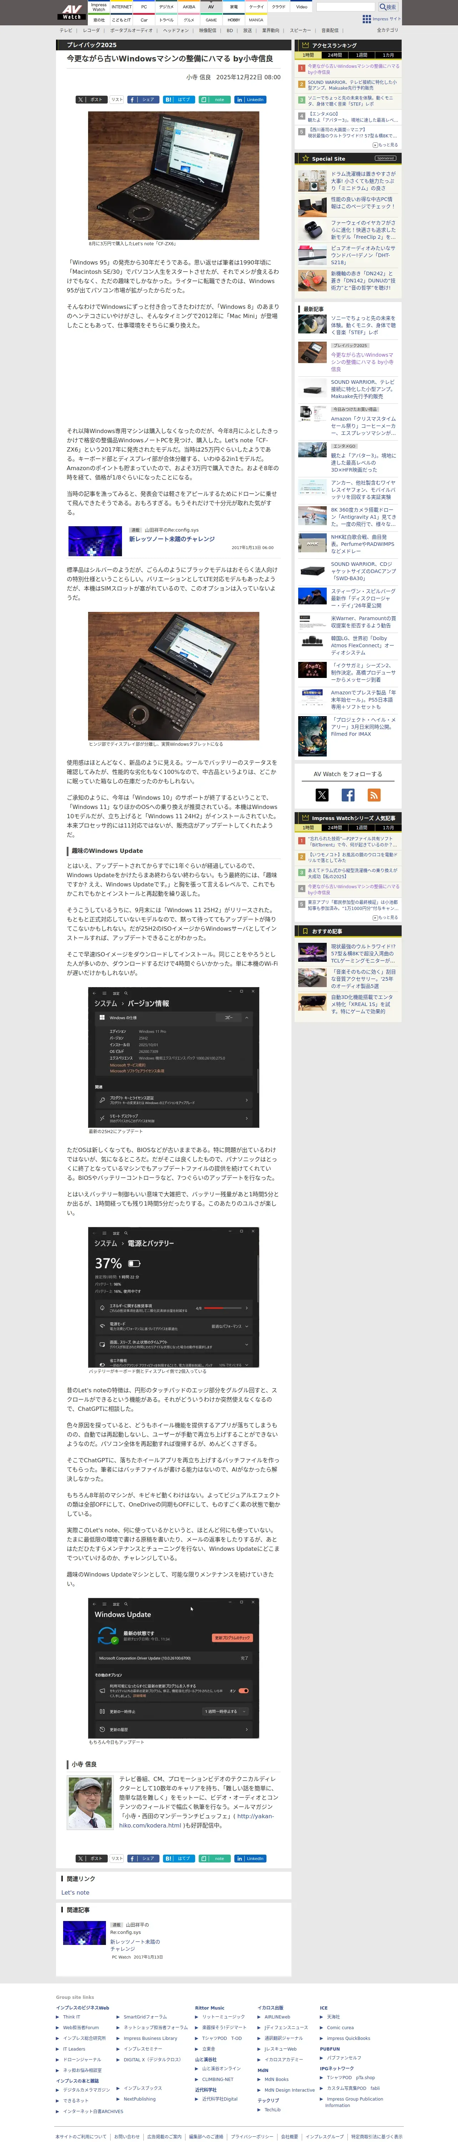The height and width of the screenshot is (2142, 458).
Task: Open the ドラム洗濯機 ミニドラム special site link
Action: pyautogui.click(x=363, y=181)
